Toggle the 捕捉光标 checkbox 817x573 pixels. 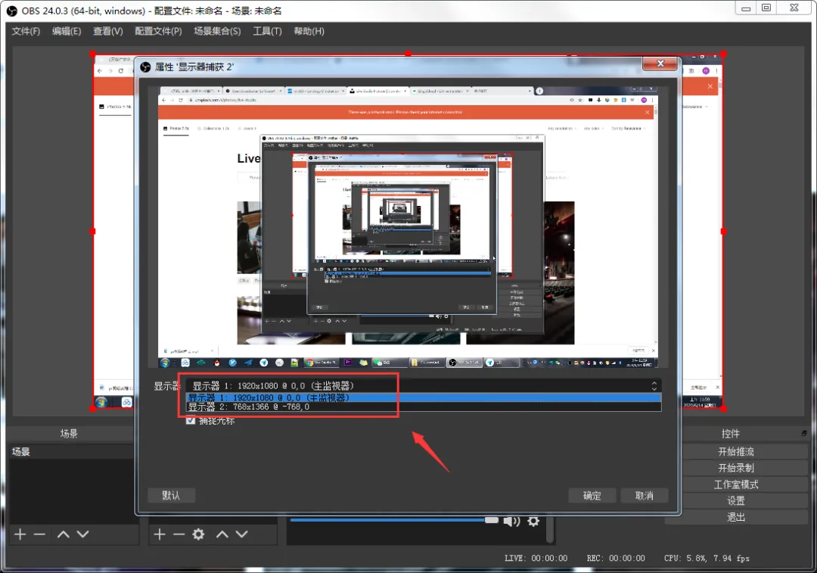(191, 421)
